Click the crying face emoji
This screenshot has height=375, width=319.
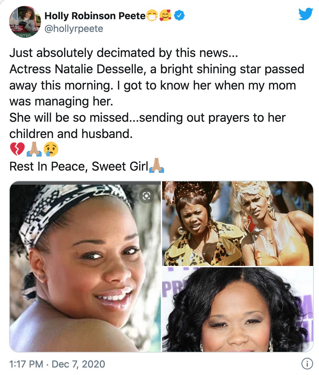(51, 149)
